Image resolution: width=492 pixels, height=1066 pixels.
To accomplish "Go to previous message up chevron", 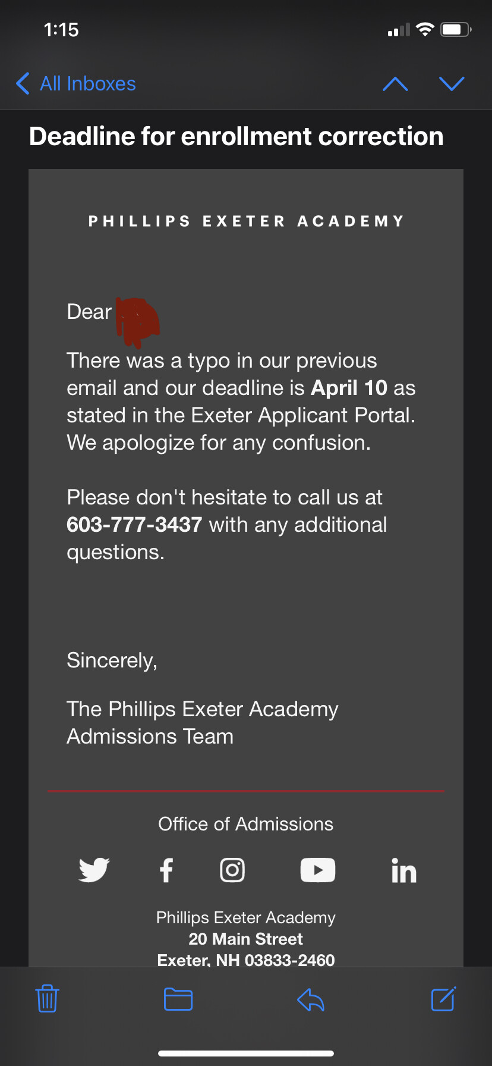I will click(x=396, y=84).
